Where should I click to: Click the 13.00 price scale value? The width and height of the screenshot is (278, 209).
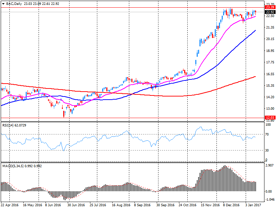click(270, 109)
